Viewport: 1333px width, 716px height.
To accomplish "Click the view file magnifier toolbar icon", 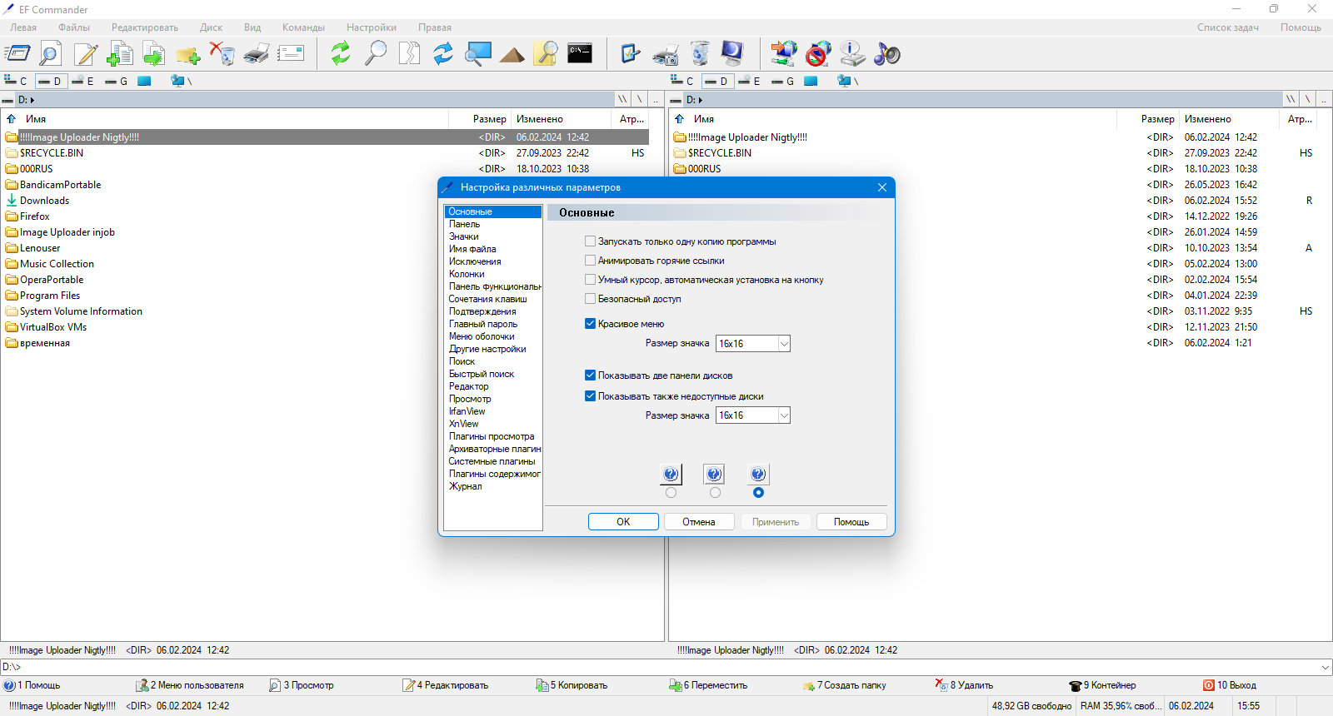I will point(51,54).
